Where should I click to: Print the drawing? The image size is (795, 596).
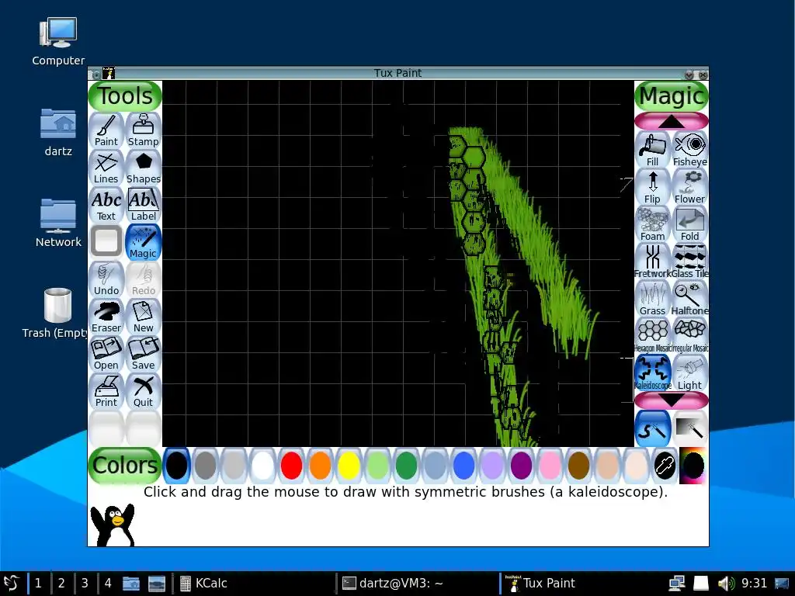tap(106, 391)
